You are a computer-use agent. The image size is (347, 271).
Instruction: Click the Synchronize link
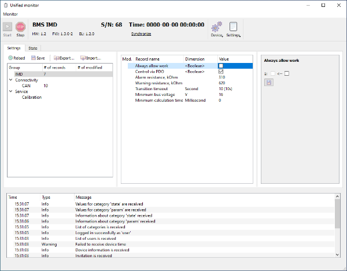tap(141, 34)
